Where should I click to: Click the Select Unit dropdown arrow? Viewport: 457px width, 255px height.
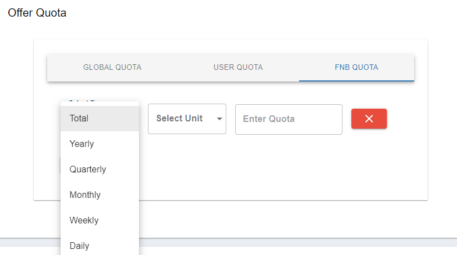(x=220, y=119)
